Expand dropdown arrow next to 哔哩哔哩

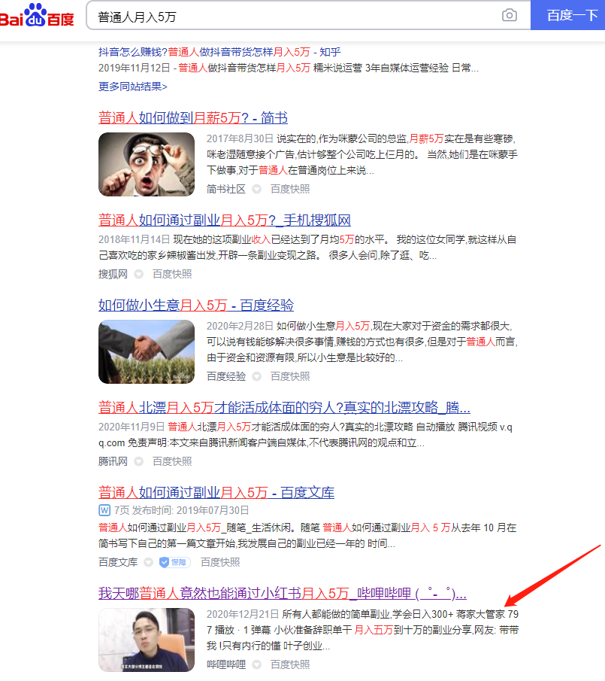pyautogui.click(x=257, y=665)
